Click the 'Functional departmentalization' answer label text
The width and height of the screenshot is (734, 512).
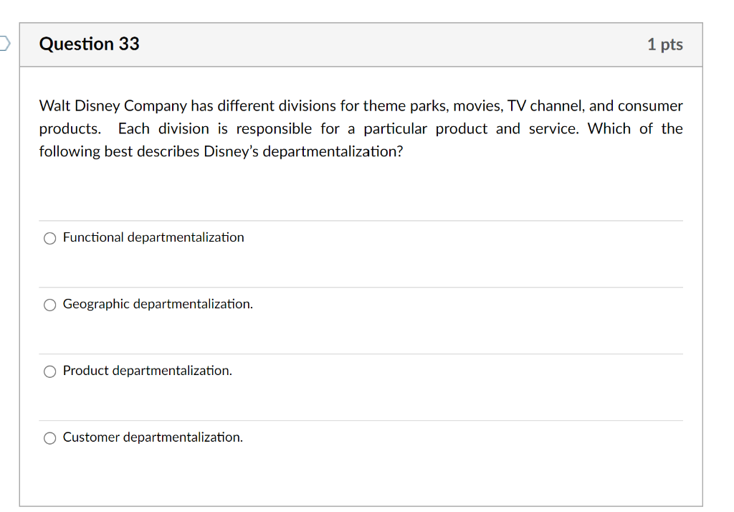153,237
